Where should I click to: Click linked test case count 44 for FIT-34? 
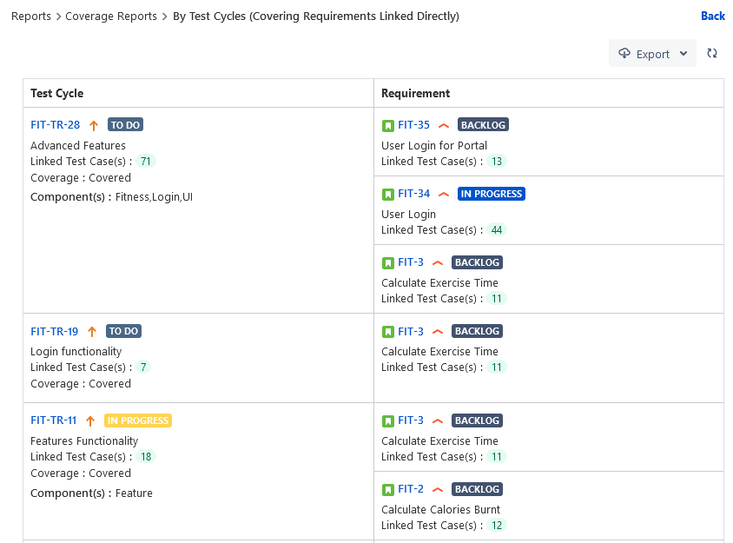[x=497, y=230]
